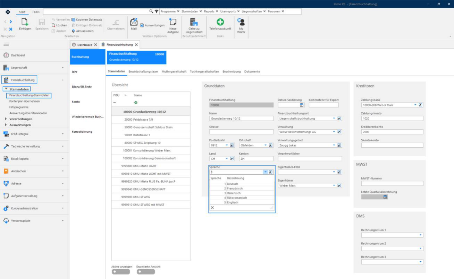Expand the Verarbeitungen tree node
Screen dimensions: 454x279
point(6,119)
